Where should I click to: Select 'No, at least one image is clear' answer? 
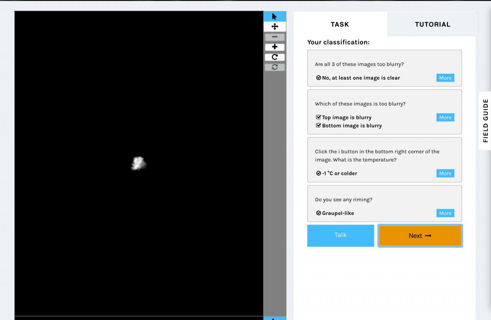tap(358, 78)
